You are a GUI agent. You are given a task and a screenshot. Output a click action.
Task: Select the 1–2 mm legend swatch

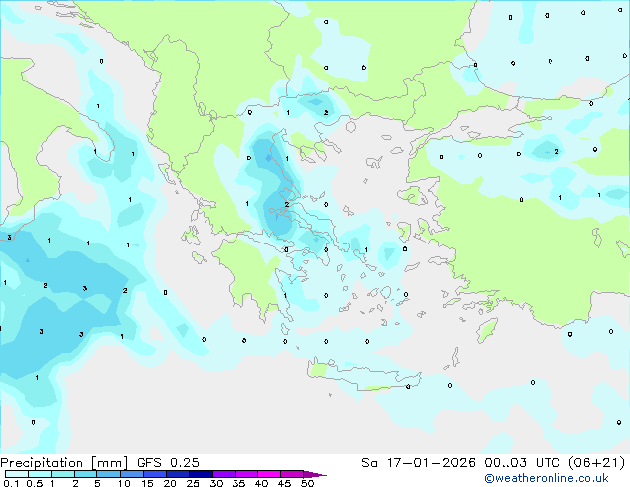tap(63, 474)
